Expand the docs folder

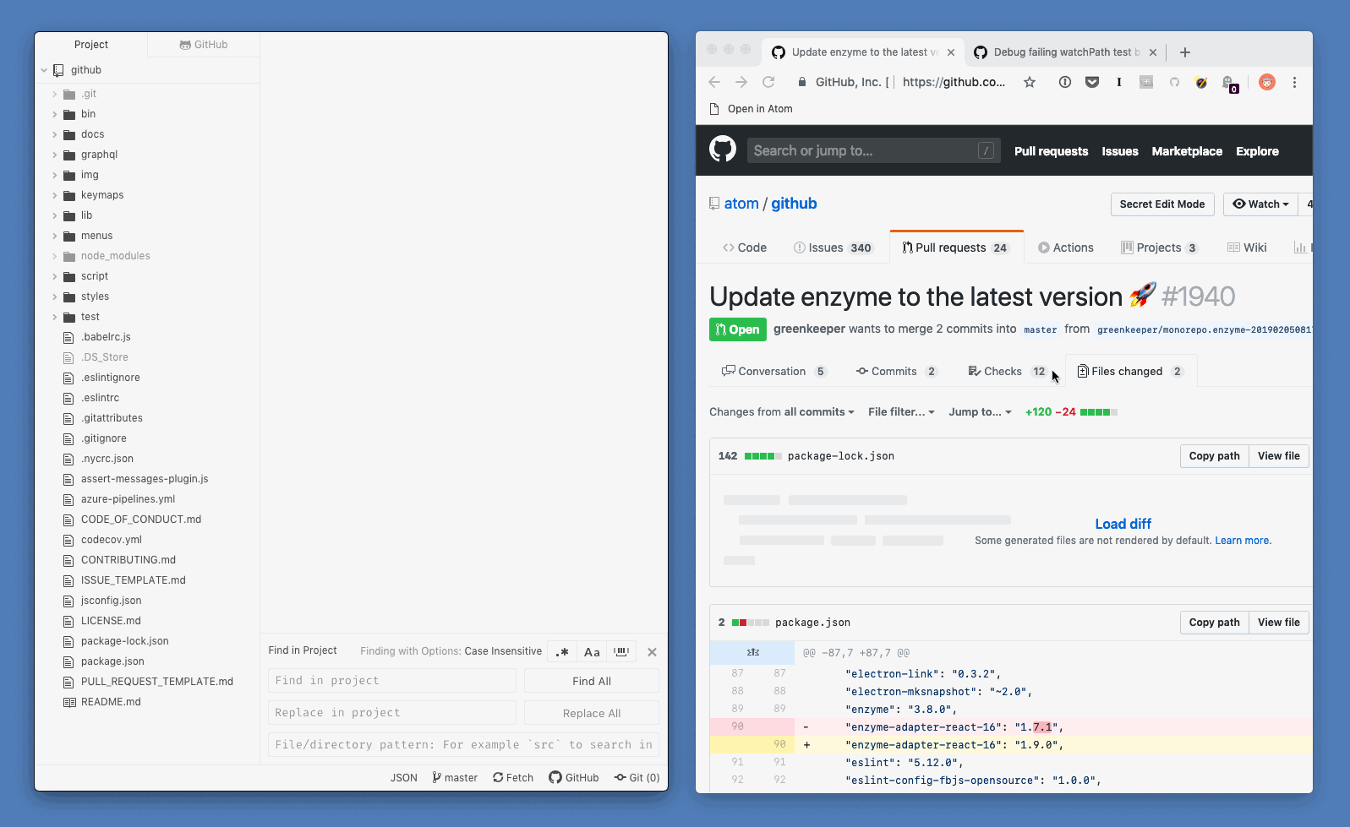55,134
